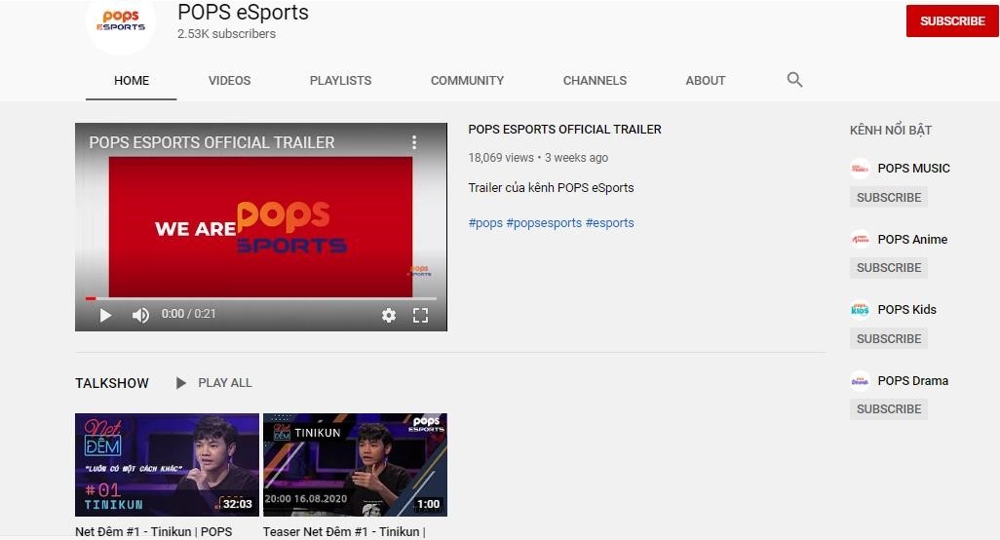Screen dimensions: 1000x540
Task: Click the channel search magnifier icon
Action: click(794, 80)
